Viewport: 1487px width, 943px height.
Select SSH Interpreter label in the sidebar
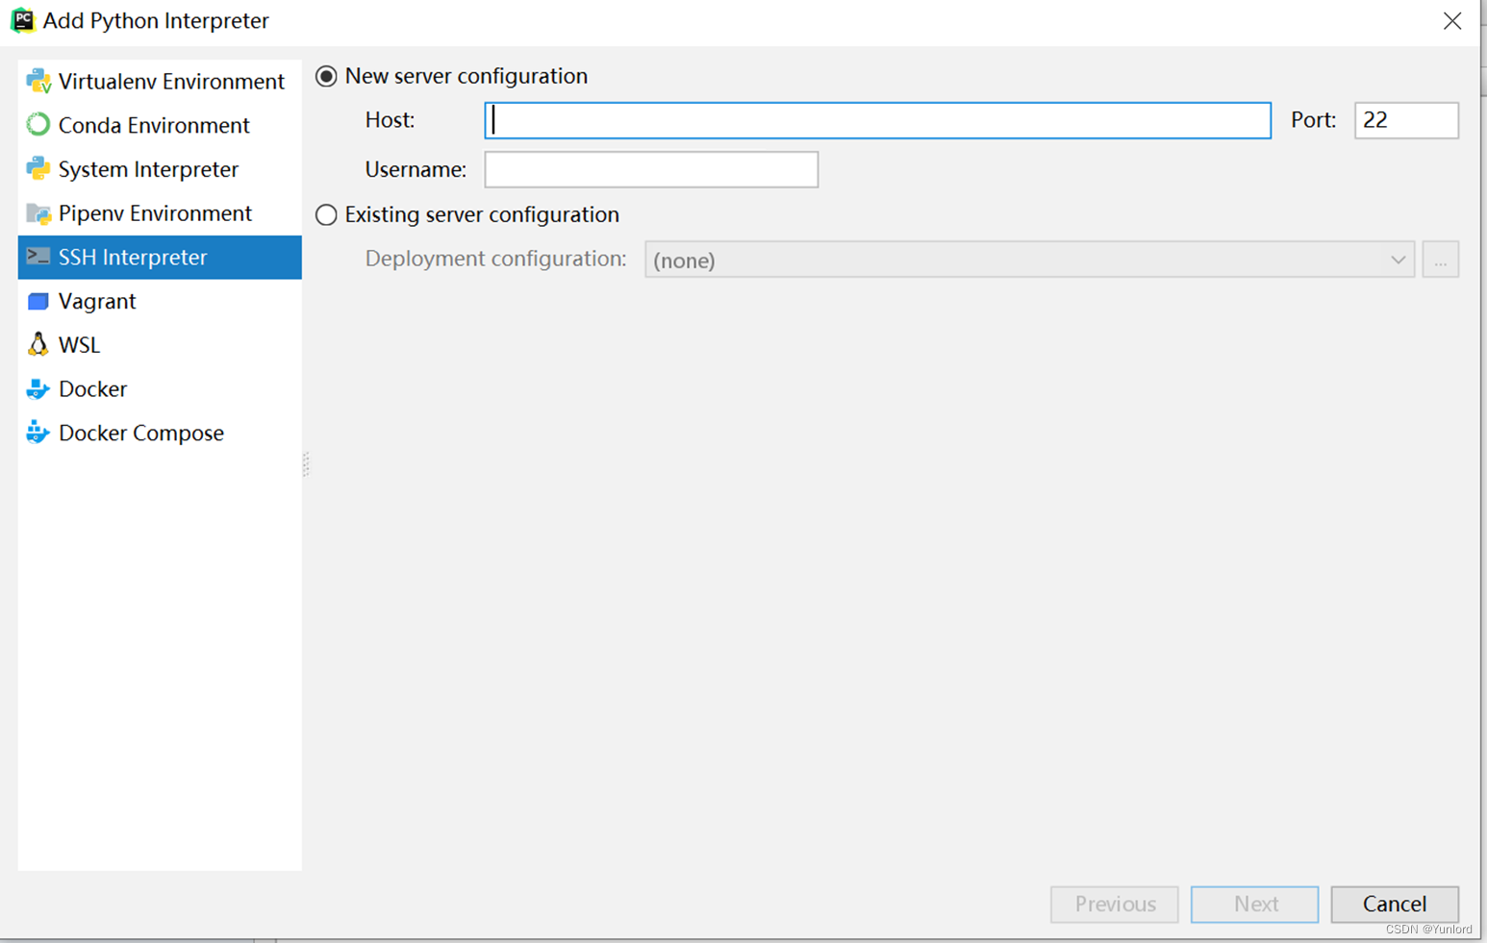(133, 257)
